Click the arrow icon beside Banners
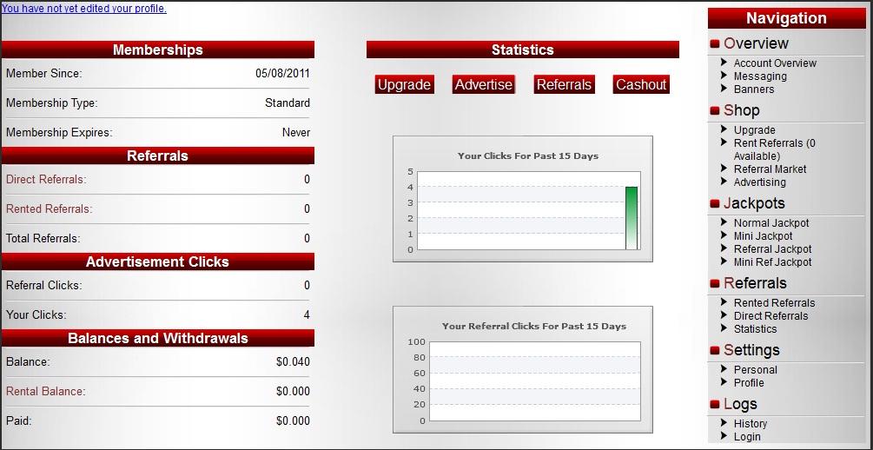 point(724,88)
